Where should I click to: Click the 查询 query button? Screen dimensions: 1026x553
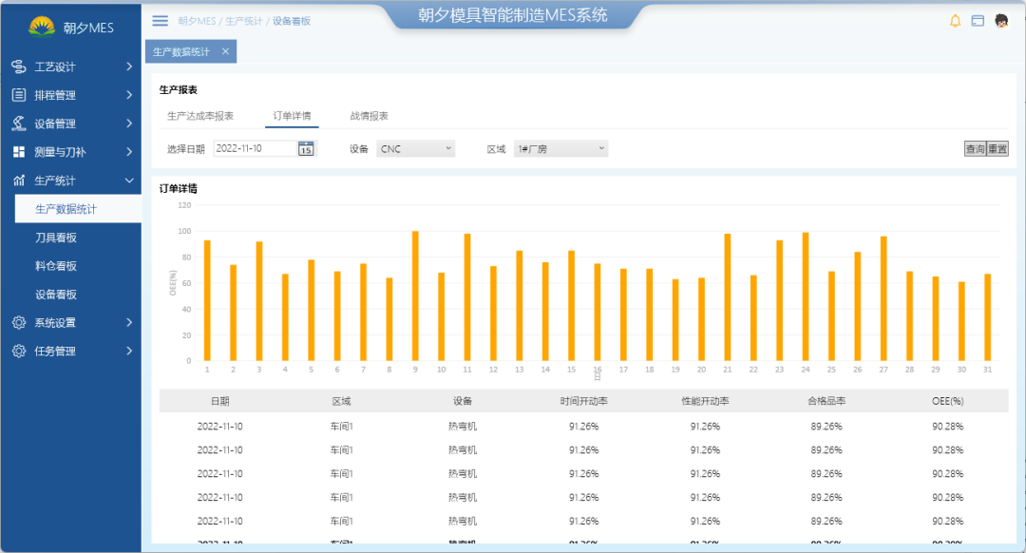pyautogui.click(x=974, y=149)
